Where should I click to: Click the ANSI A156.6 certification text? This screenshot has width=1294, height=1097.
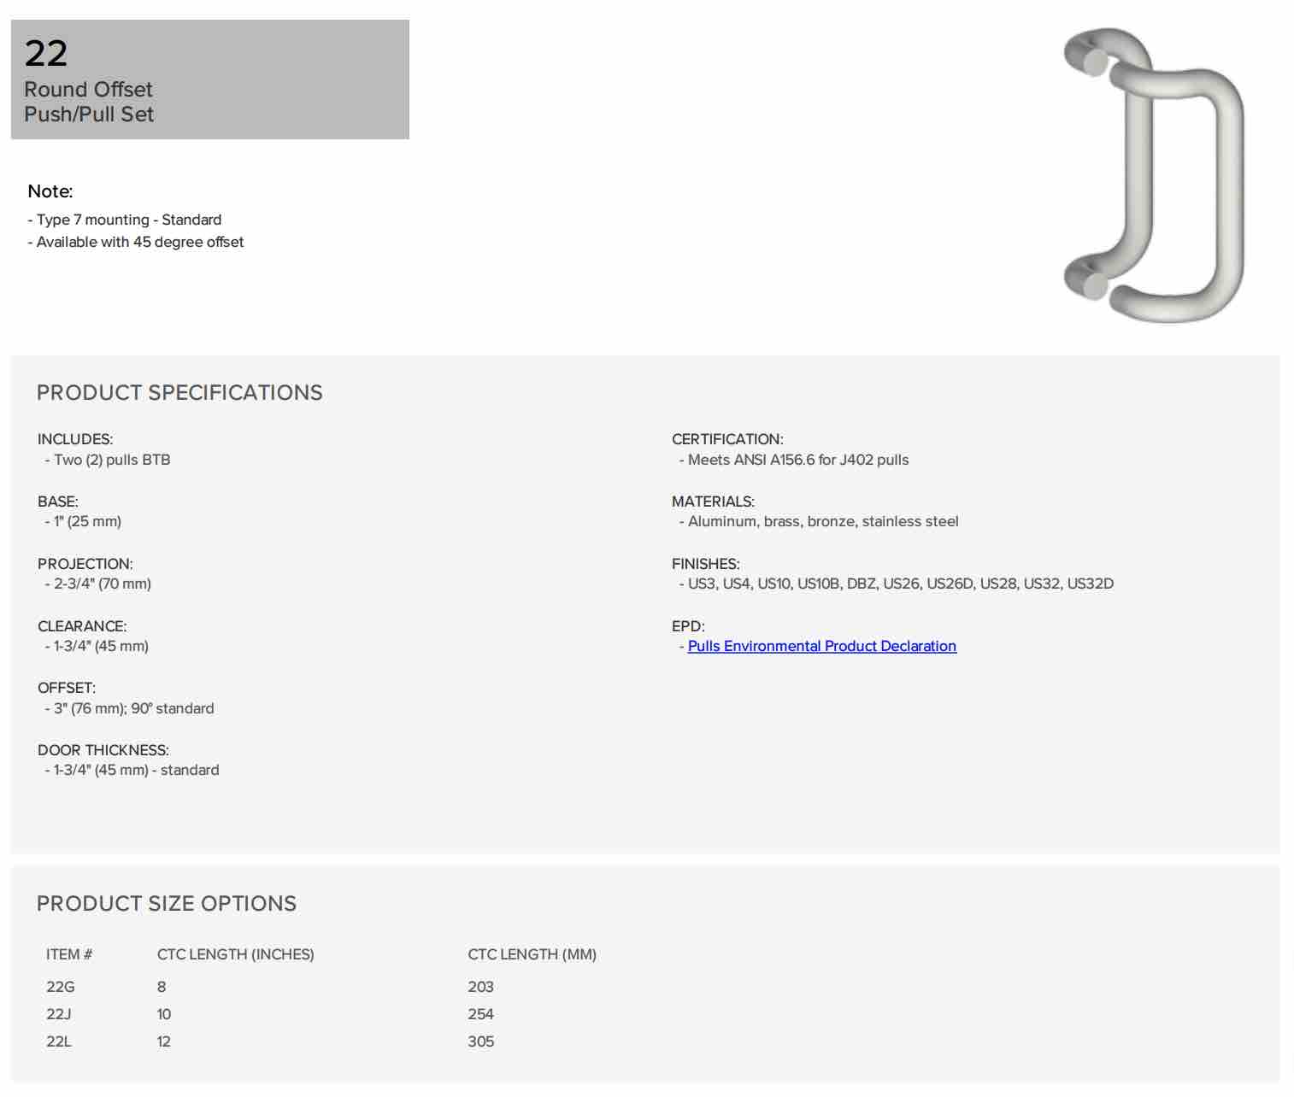pyautogui.click(x=798, y=460)
